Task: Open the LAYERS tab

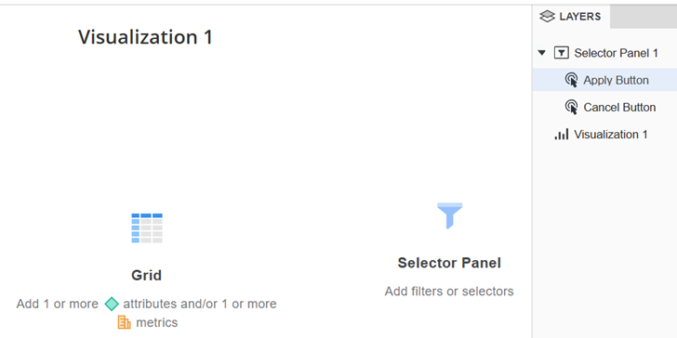Action: tap(571, 17)
